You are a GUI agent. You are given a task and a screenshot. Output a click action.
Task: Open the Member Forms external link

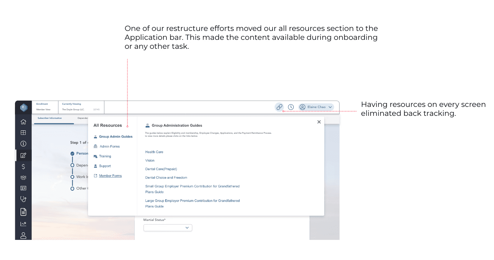tap(108, 176)
